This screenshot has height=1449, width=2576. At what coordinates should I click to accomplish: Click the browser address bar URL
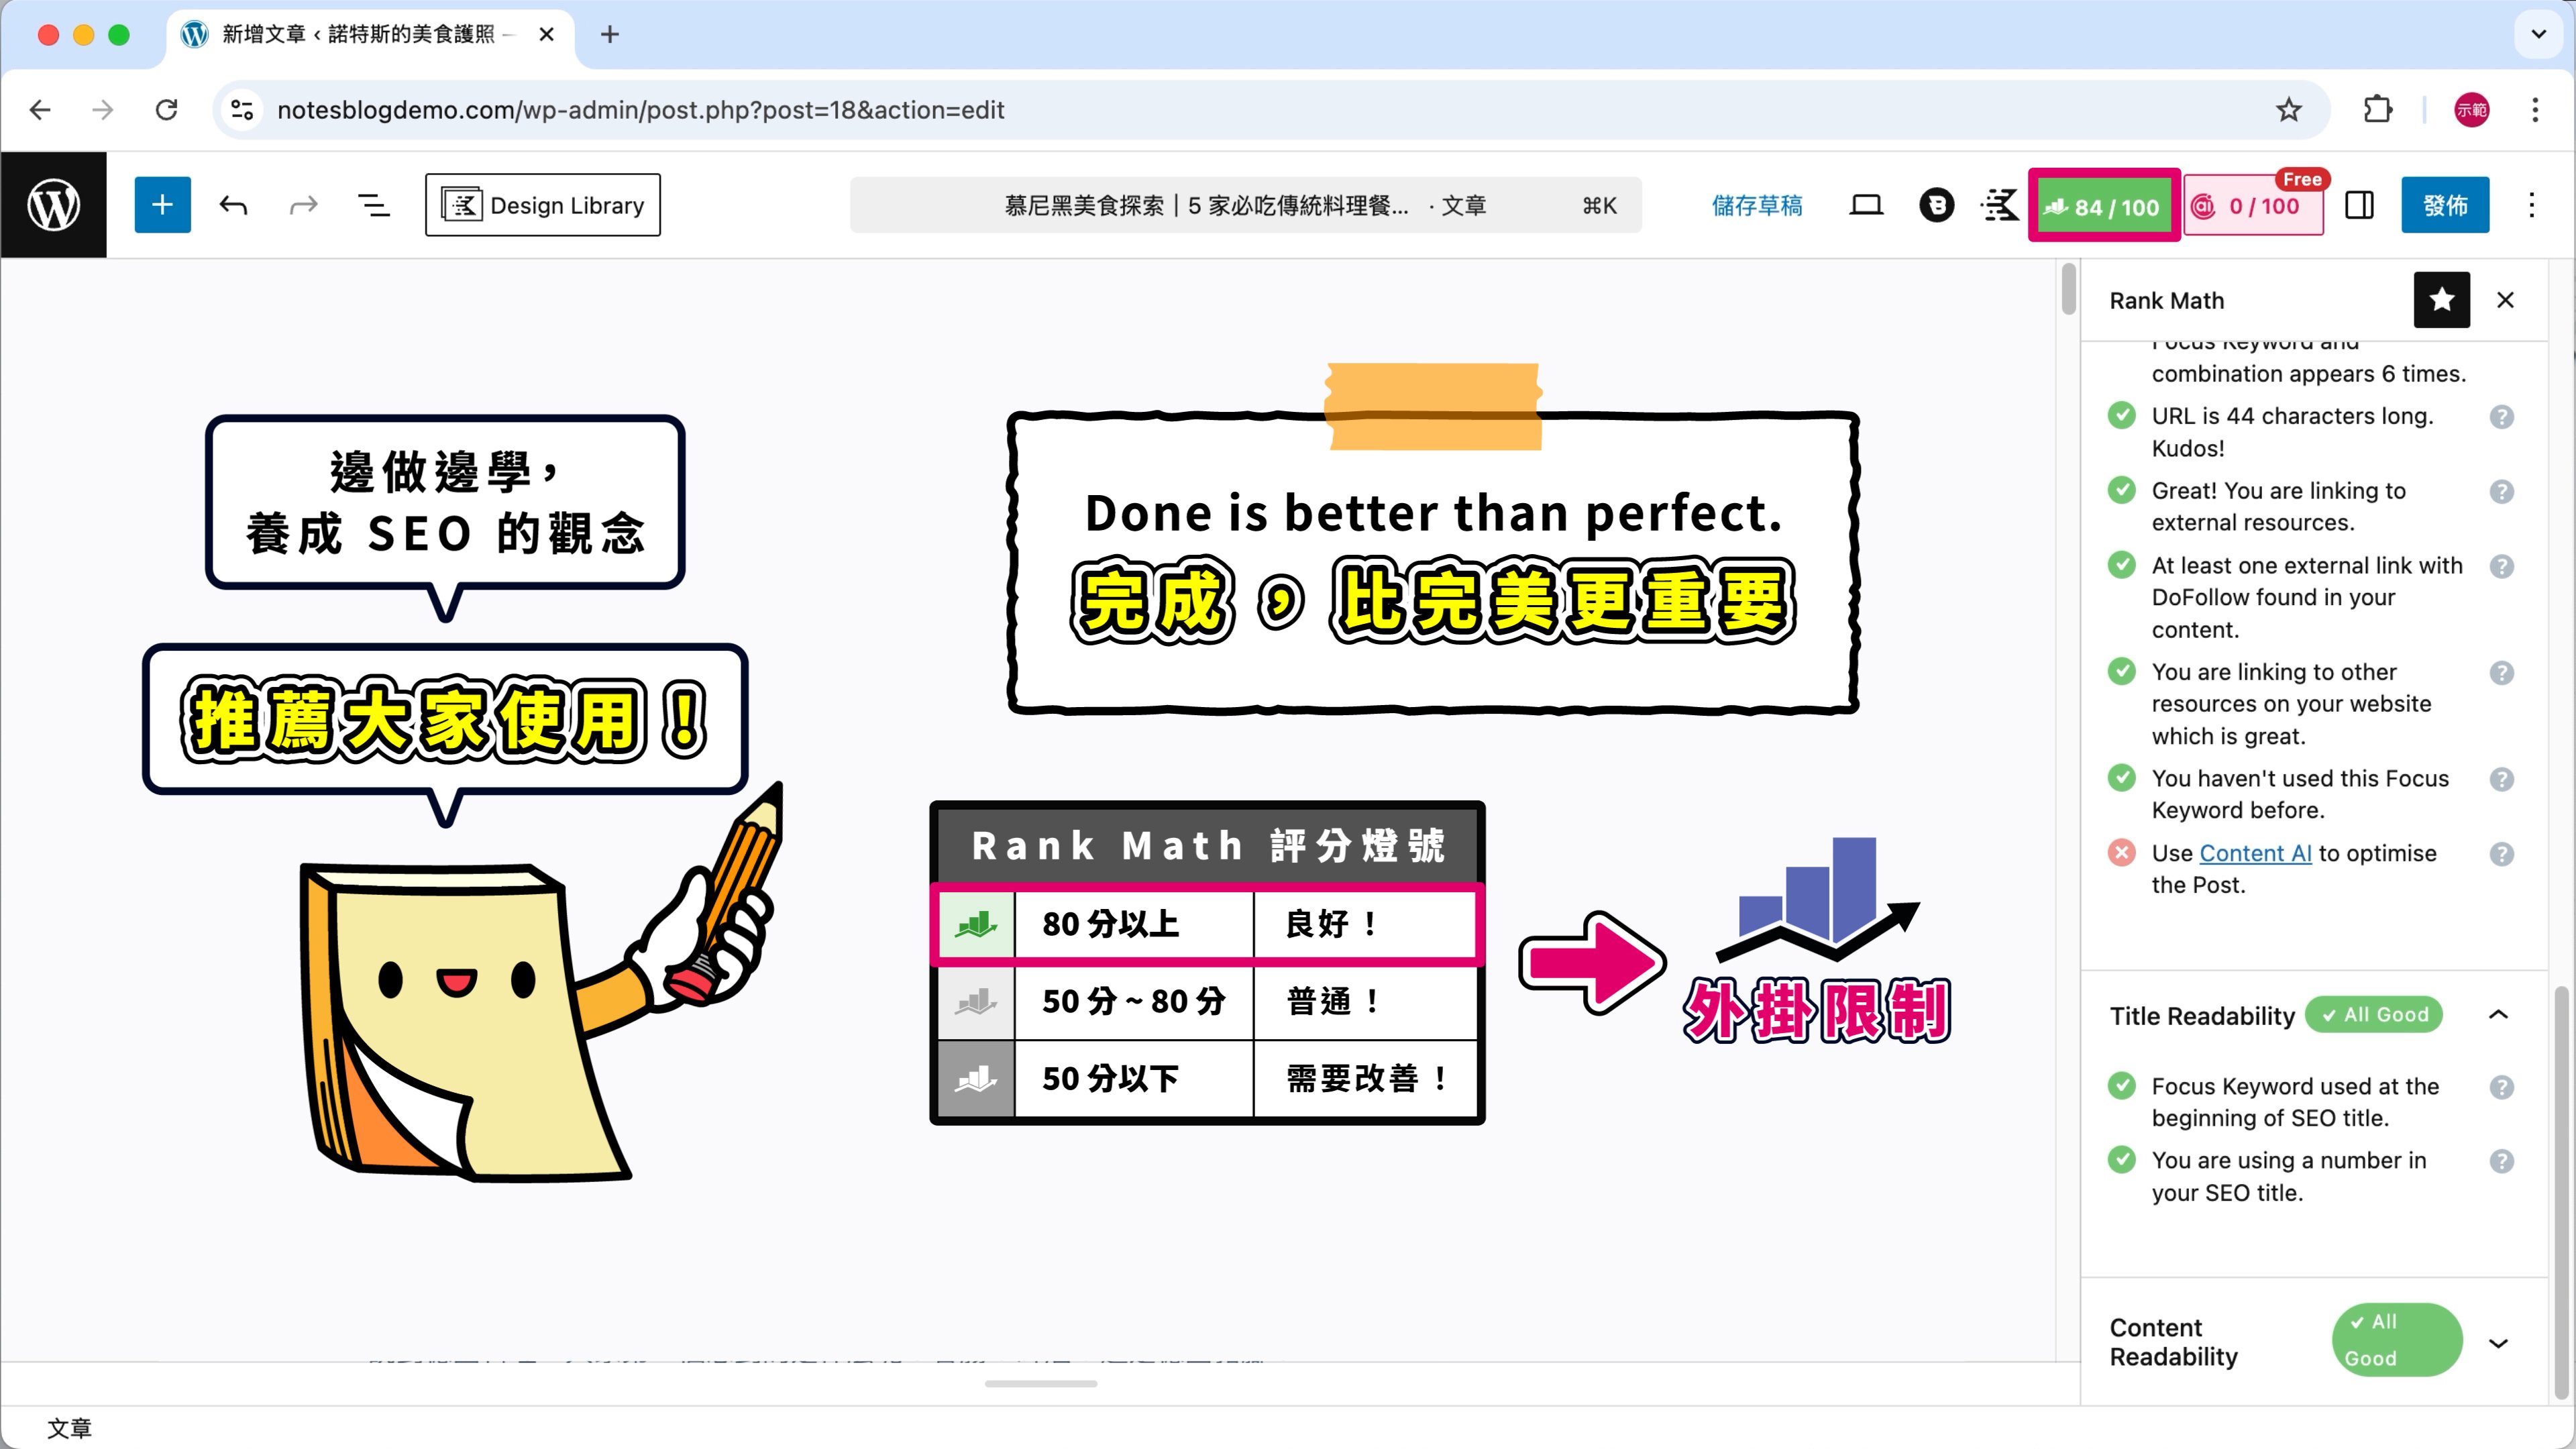(x=640, y=110)
